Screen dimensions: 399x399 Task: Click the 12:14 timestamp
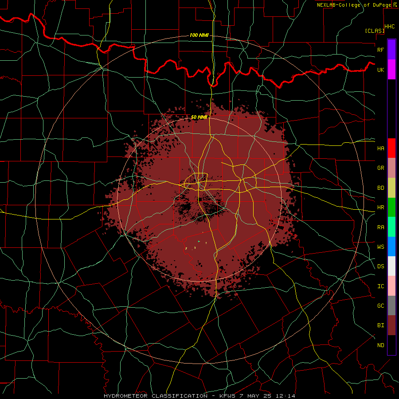[286, 396]
